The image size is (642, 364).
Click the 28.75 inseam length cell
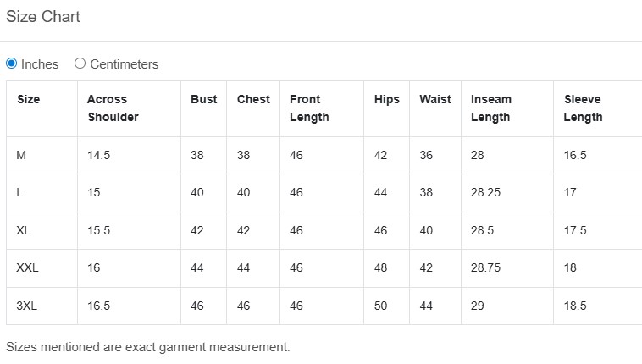[486, 267]
